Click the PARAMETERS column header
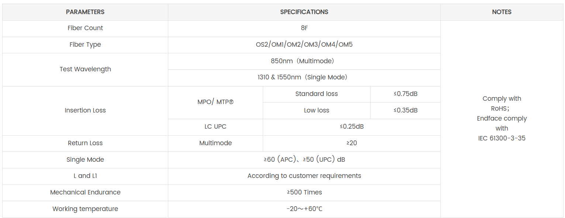The height and width of the screenshot is (218, 565). (x=85, y=12)
